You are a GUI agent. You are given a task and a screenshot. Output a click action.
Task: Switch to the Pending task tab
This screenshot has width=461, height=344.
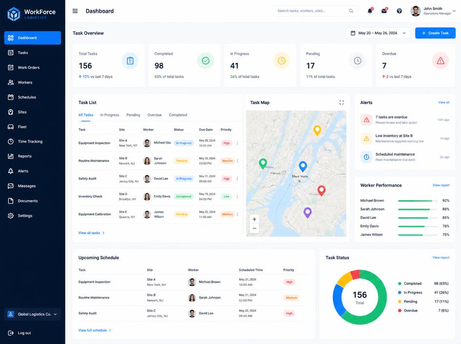(x=133, y=115)
